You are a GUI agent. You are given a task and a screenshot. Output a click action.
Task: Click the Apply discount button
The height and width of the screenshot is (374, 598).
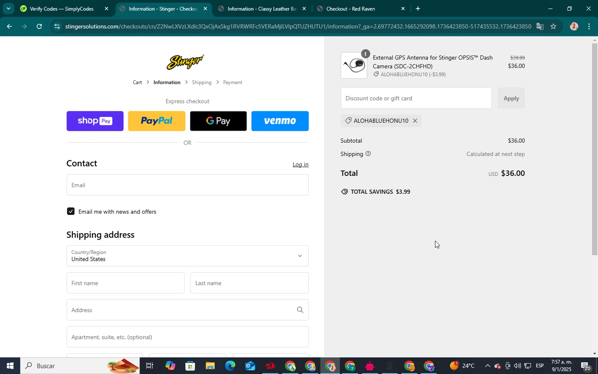click(511, 98)
